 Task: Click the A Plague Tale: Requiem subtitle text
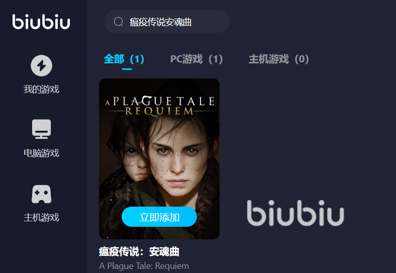pos(144,266)
